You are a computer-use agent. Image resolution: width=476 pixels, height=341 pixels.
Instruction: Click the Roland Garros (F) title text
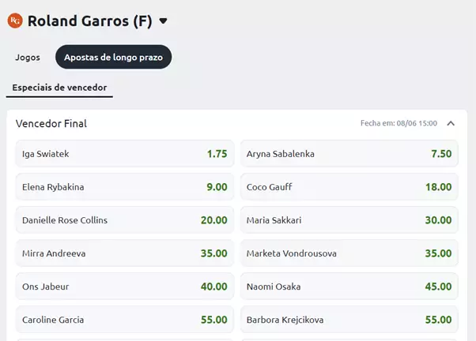(90, 21)
